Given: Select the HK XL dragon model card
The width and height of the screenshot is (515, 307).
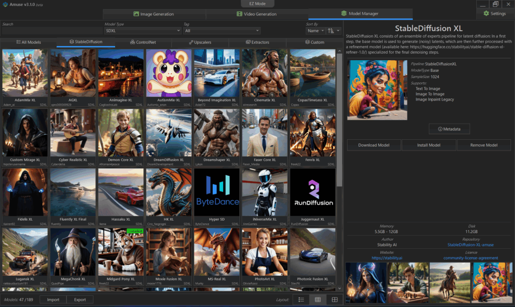Looking at the screenshot, I should coord(169,197).
